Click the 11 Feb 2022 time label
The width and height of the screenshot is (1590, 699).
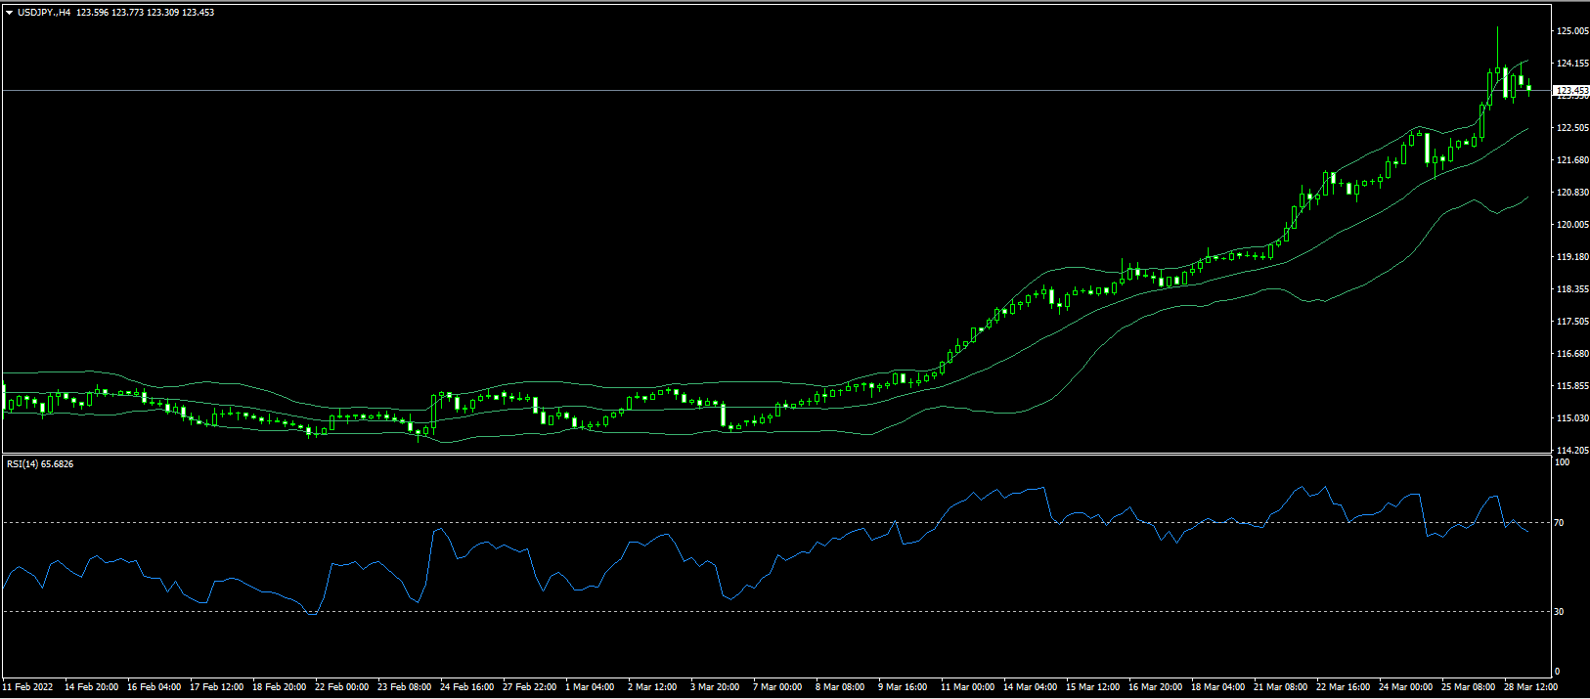[28, 687]
